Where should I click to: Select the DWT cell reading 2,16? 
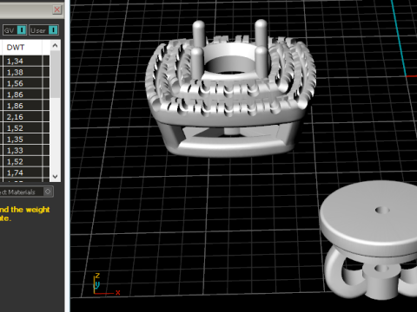point(23,117)
